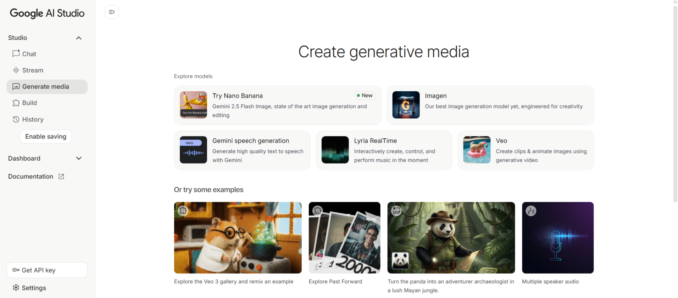Screen dimensions: 678x298
Task: Click the Build puzzle-piece icon
Action: [x=16, y=103]
